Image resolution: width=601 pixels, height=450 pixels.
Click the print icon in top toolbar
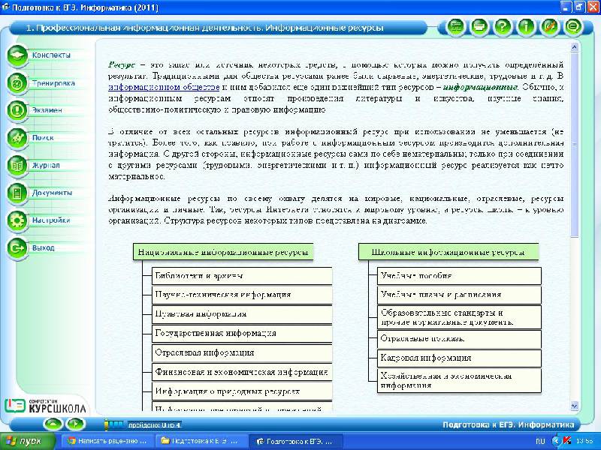pos(479,27)
